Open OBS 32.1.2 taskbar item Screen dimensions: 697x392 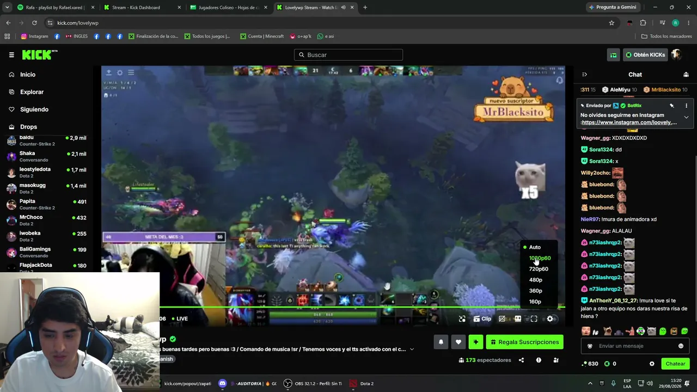[x=313, y=383]
